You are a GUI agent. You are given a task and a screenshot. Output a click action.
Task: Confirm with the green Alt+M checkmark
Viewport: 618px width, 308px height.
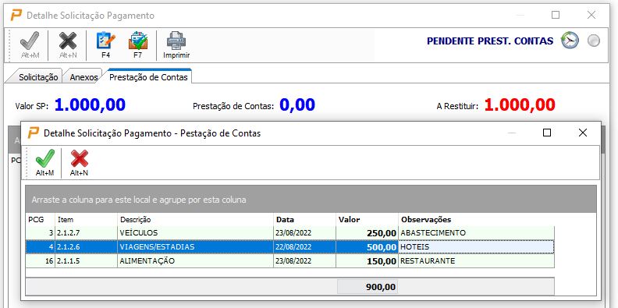tap(45, 163)
